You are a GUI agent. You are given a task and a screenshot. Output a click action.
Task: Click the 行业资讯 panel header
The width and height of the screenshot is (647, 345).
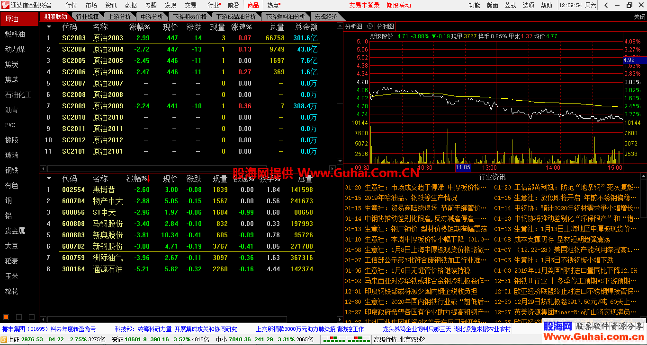[493, 177]
